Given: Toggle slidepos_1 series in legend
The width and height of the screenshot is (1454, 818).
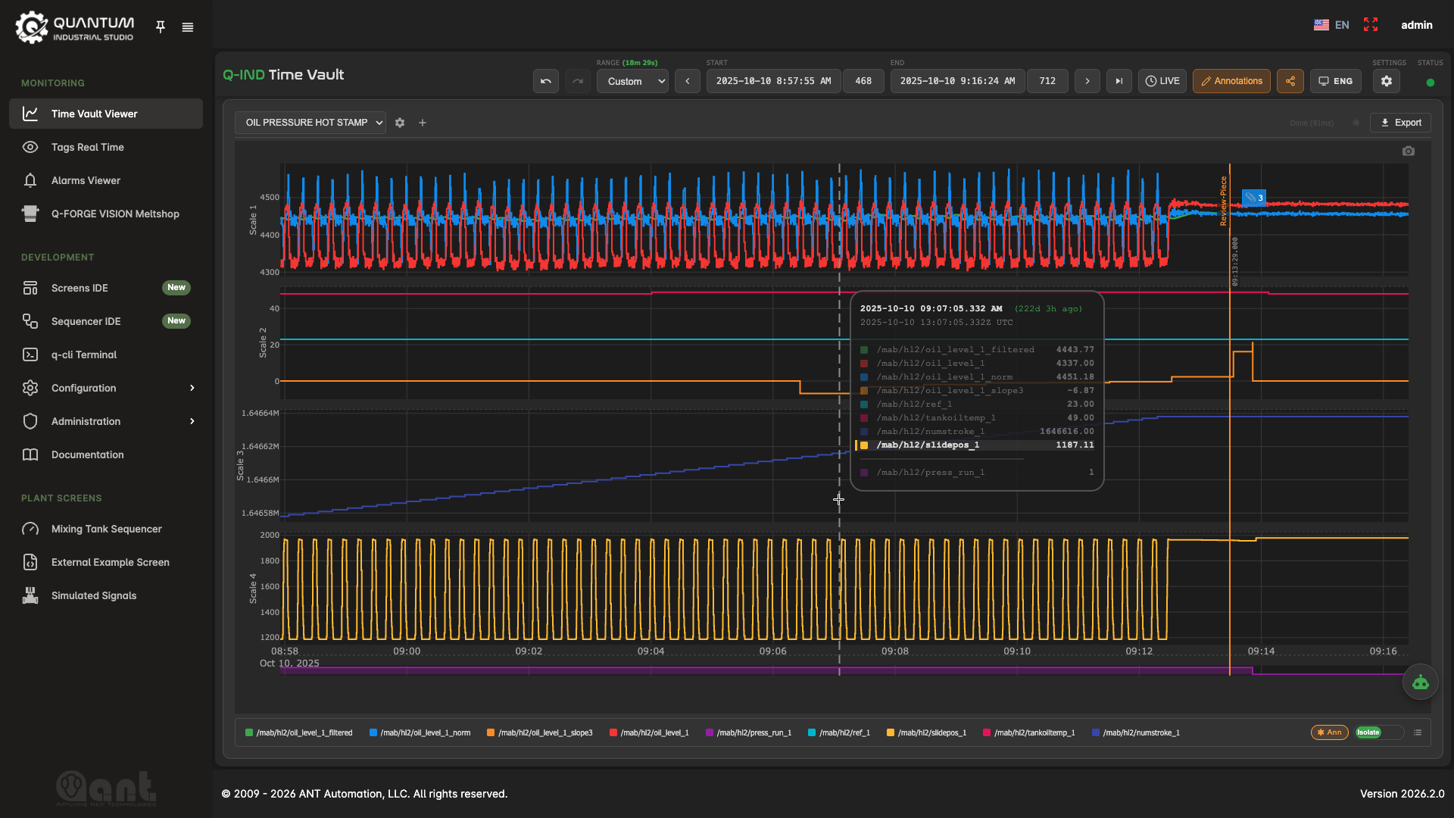Looking at the screenshot, I should pyautogui.click(x=927, y=732).
